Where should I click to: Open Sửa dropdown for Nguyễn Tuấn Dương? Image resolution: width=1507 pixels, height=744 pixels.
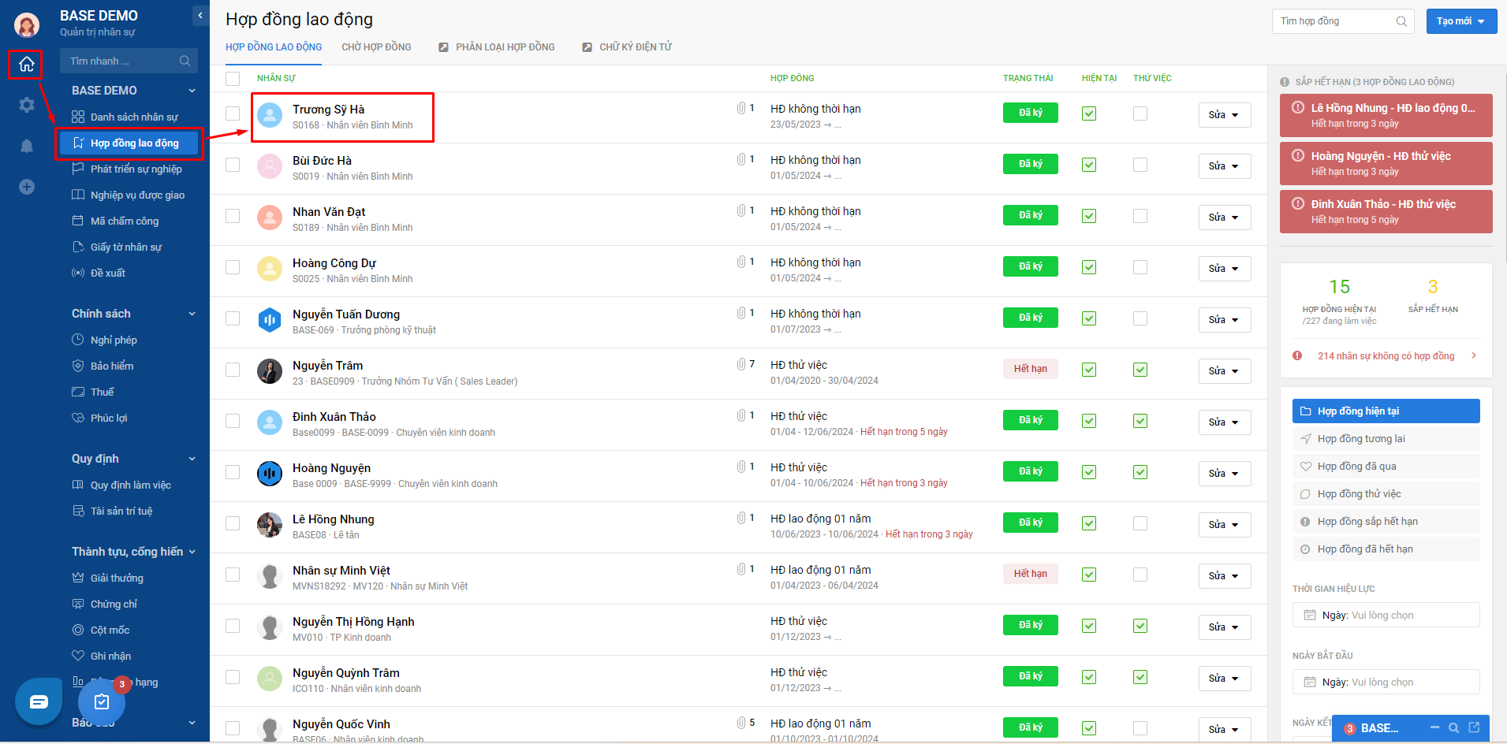tap(1225, 320)
